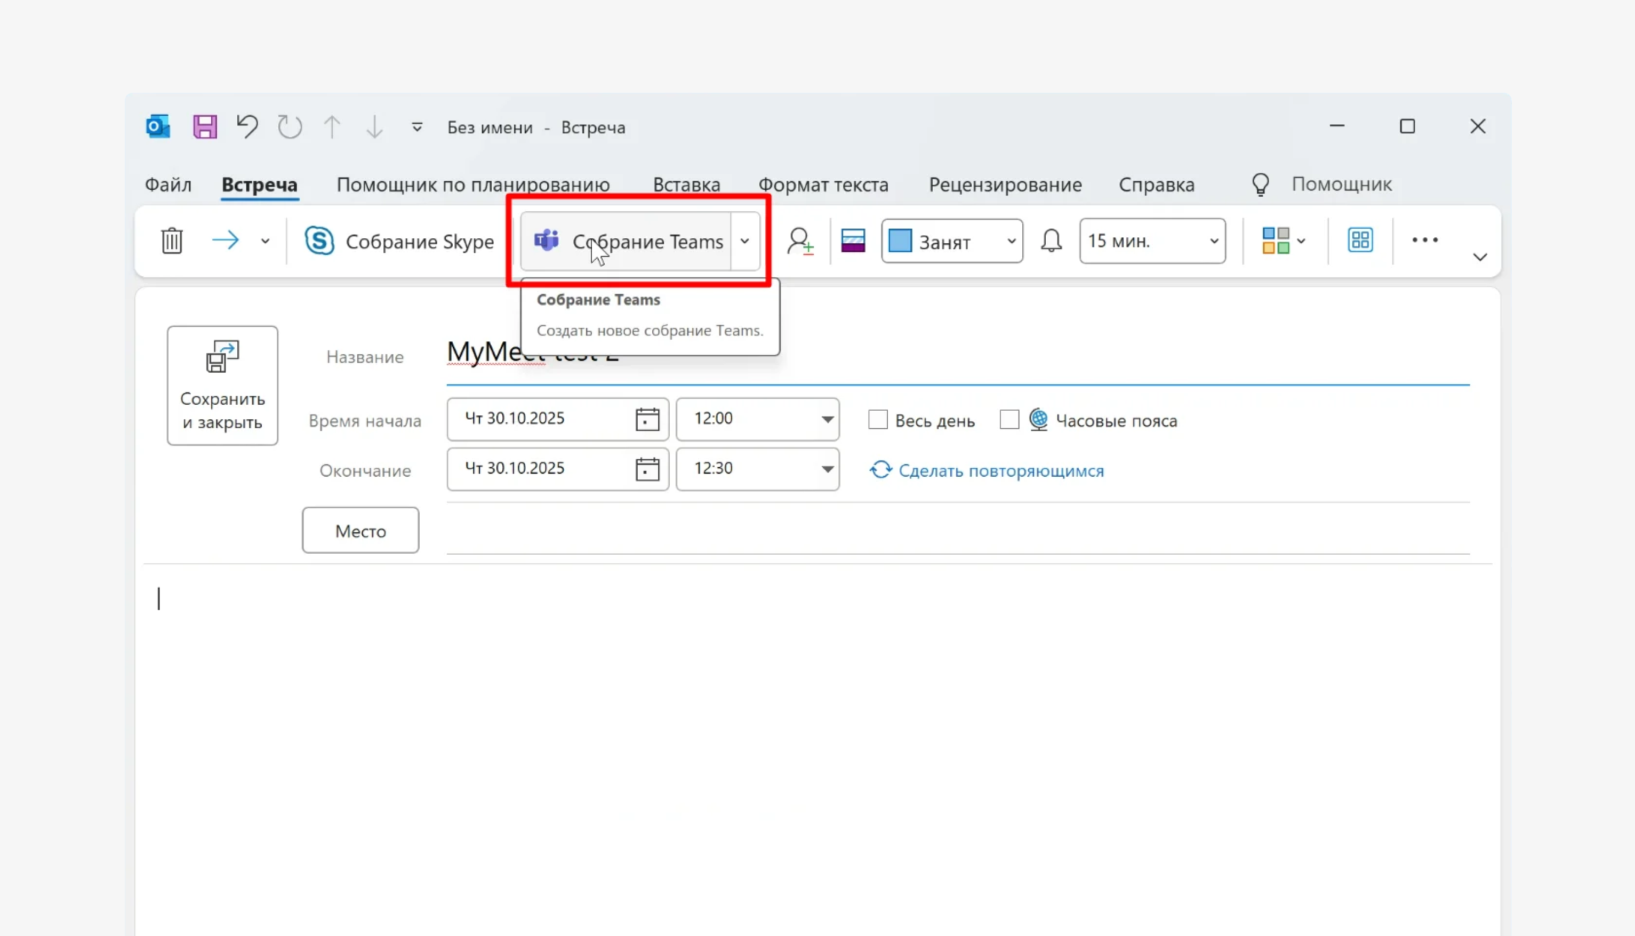Enable the All day checkbox
Image resolution: width=1635 pixels, height=936 pixels.
878,420
